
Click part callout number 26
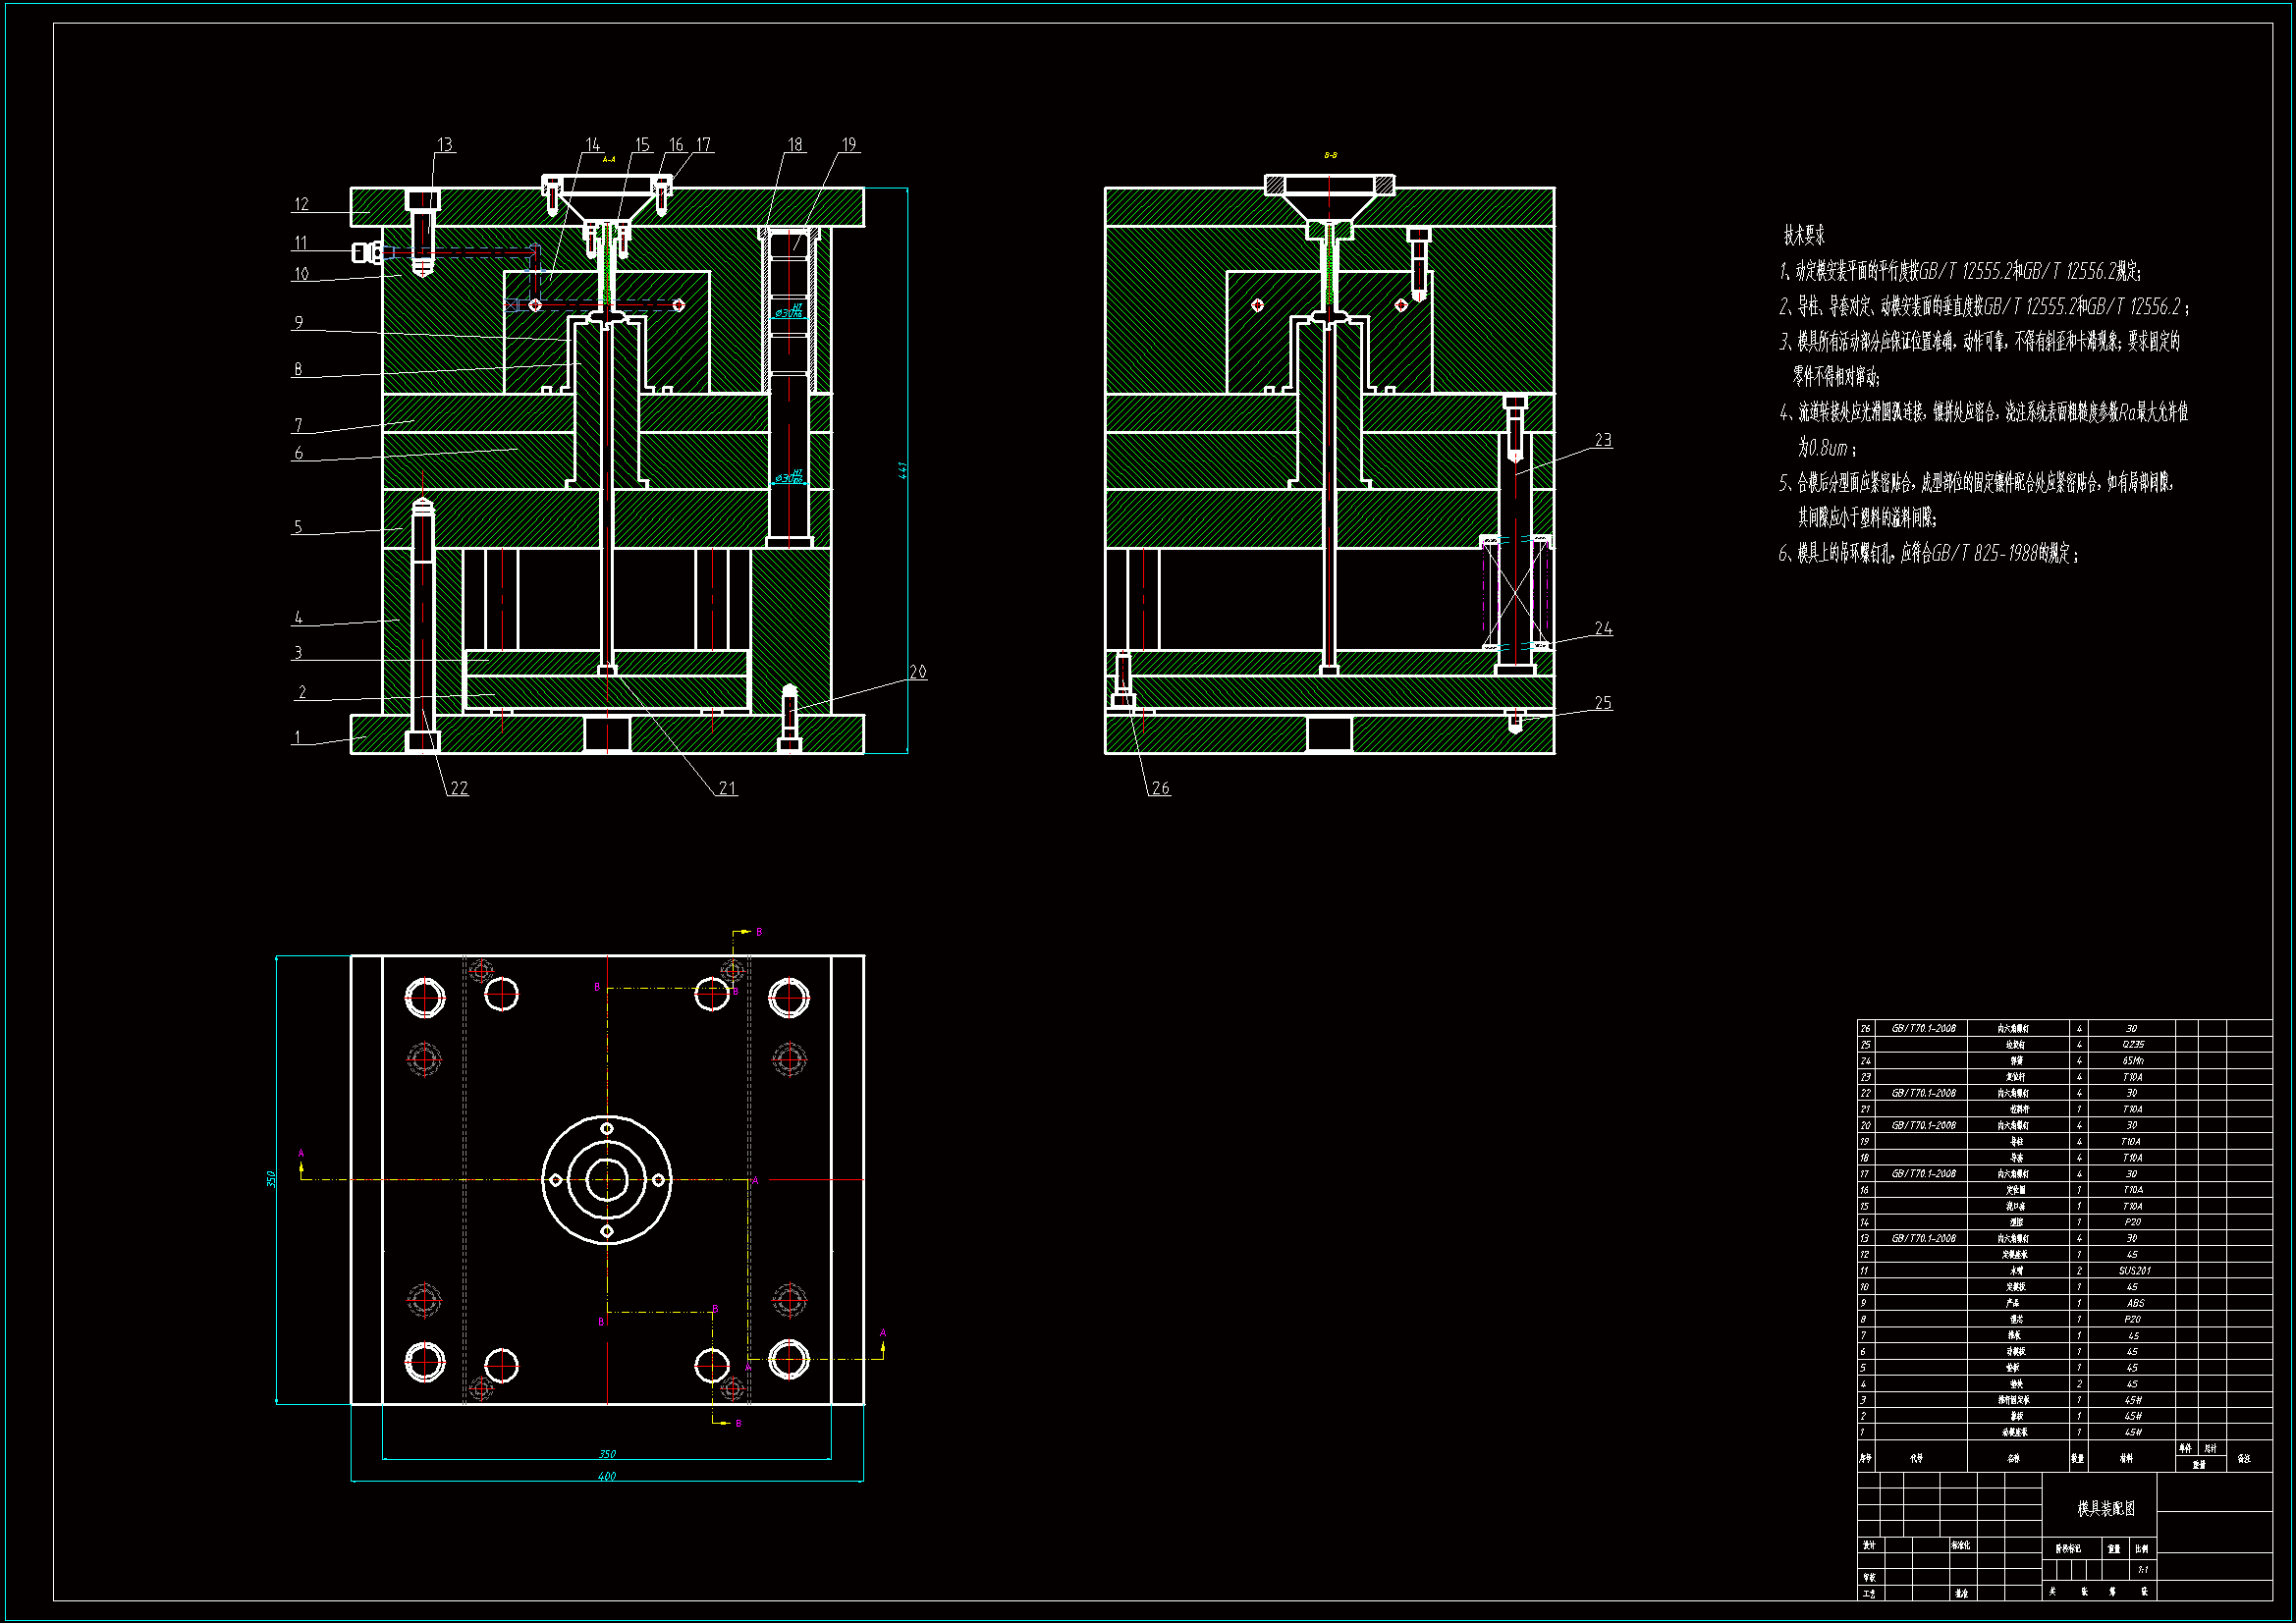pos(1160,789)
